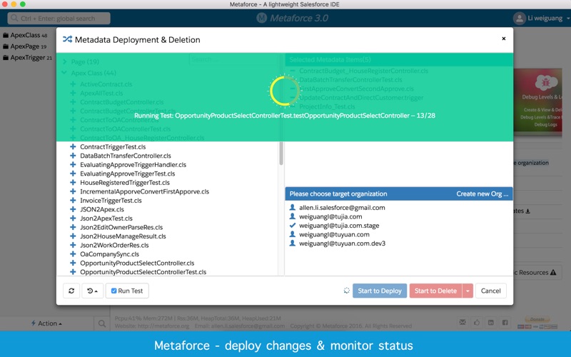The height and width of the screenshot is (357, 571).
Task: Toggle the Run Test checkbox
Action: pos(114,291)
